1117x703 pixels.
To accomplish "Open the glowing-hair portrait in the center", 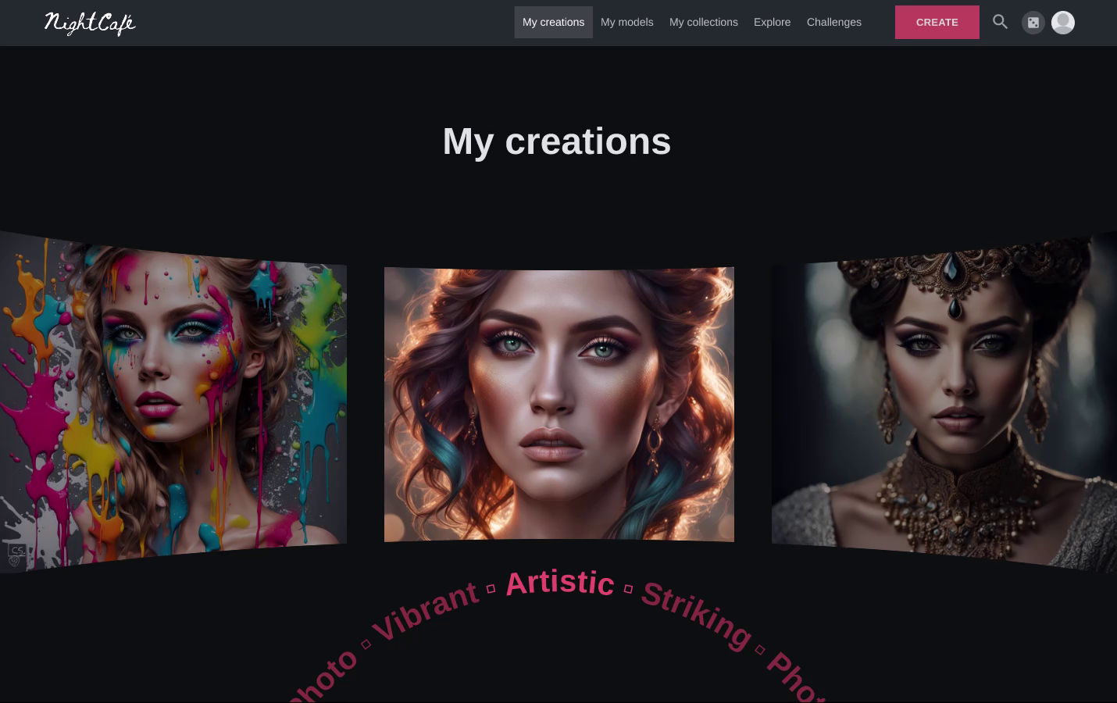I will [559, 404].
